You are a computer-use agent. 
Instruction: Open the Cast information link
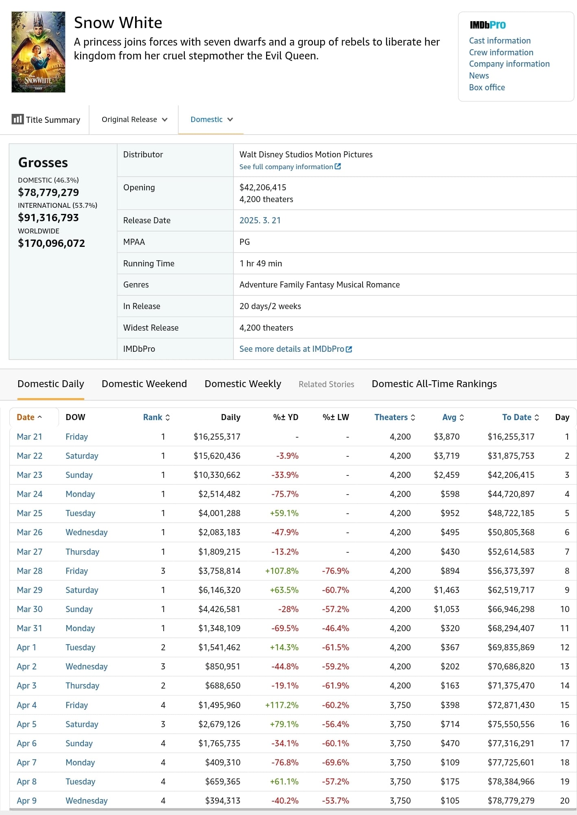(500, 41)
